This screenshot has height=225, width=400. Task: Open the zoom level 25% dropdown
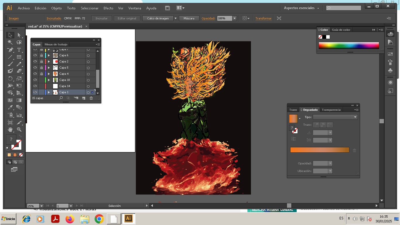[x=41, y=206]
